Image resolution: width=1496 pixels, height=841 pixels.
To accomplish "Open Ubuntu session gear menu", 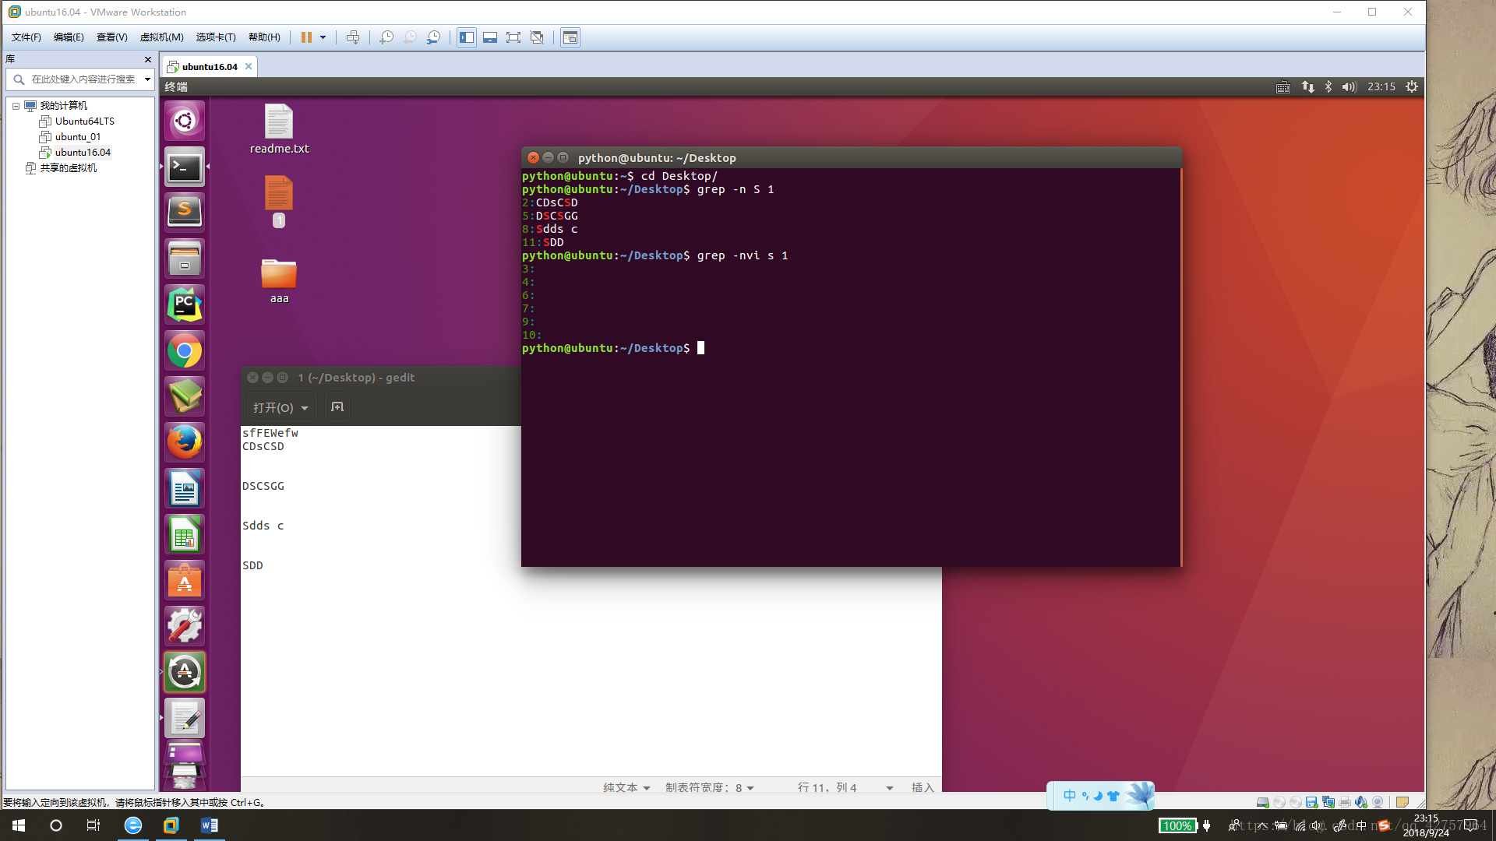I will (1412, 87).
